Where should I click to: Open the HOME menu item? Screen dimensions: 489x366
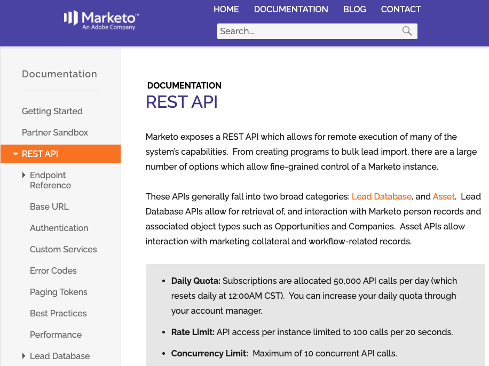click(x=226, y=9)
